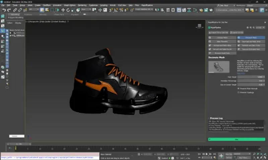Click the large plus Set Key button
The height and width of the screenshot is (160, 268).
(x=221, y=156)
